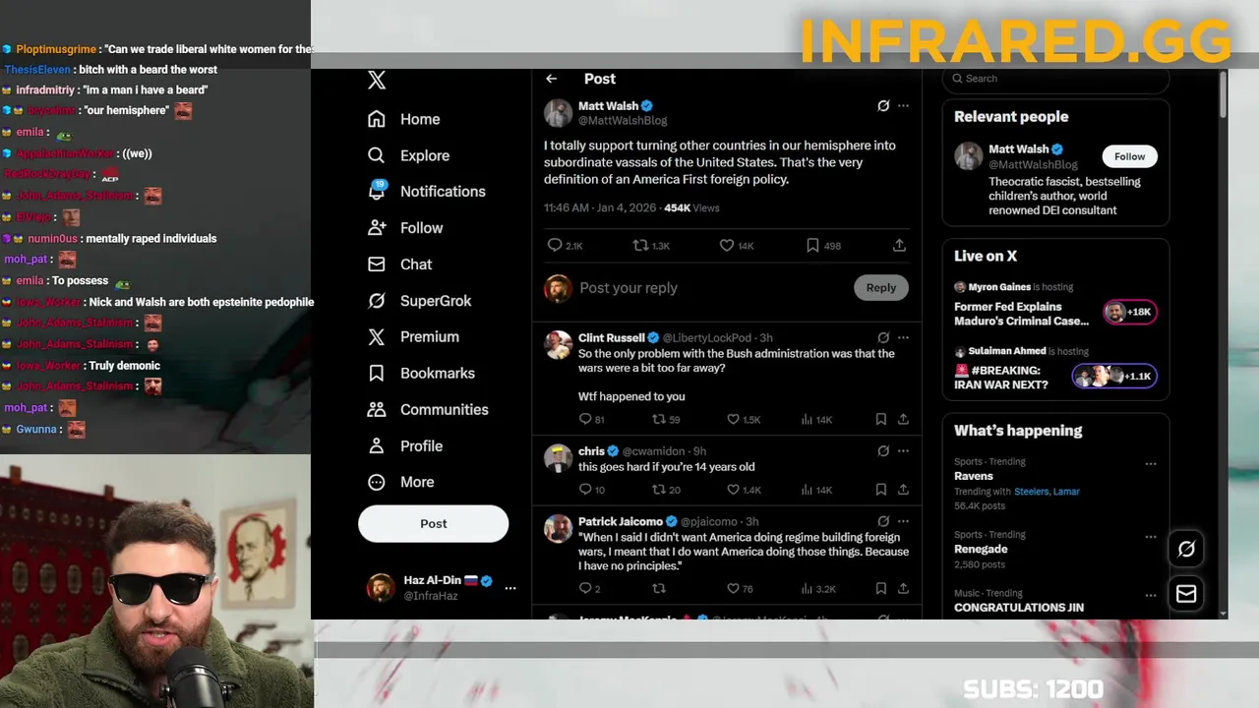
Task: Open Clint Russell profile avatar
Action: [558, 345]
